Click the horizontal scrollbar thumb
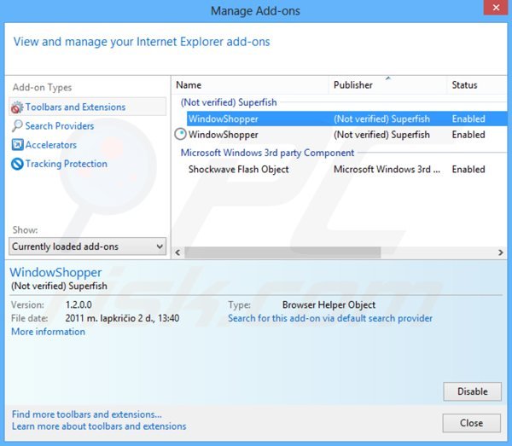The width and height of the screenshot is (512, 446). pos(282,252)
